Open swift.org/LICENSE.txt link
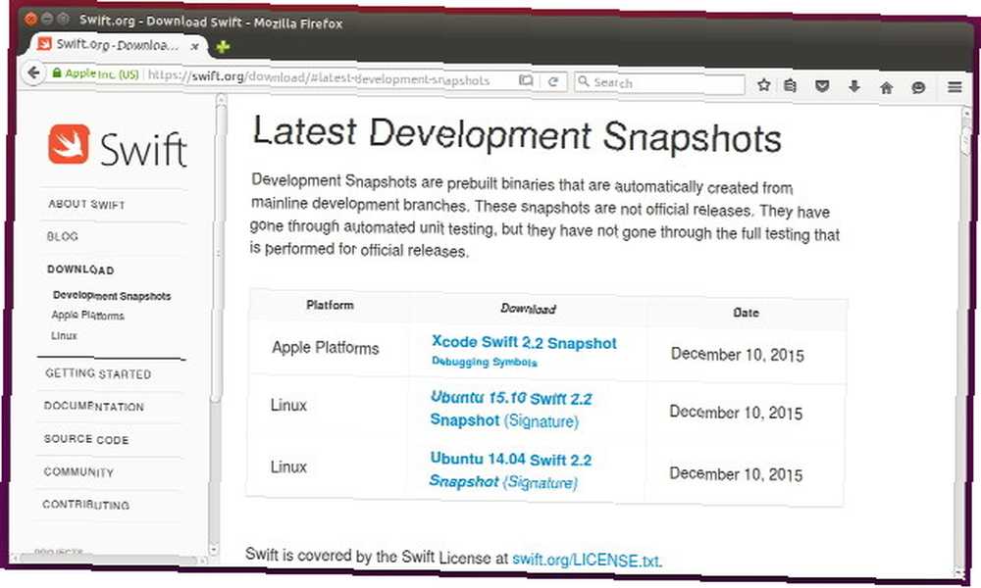 pyautogui.click(x=586, y=560)
